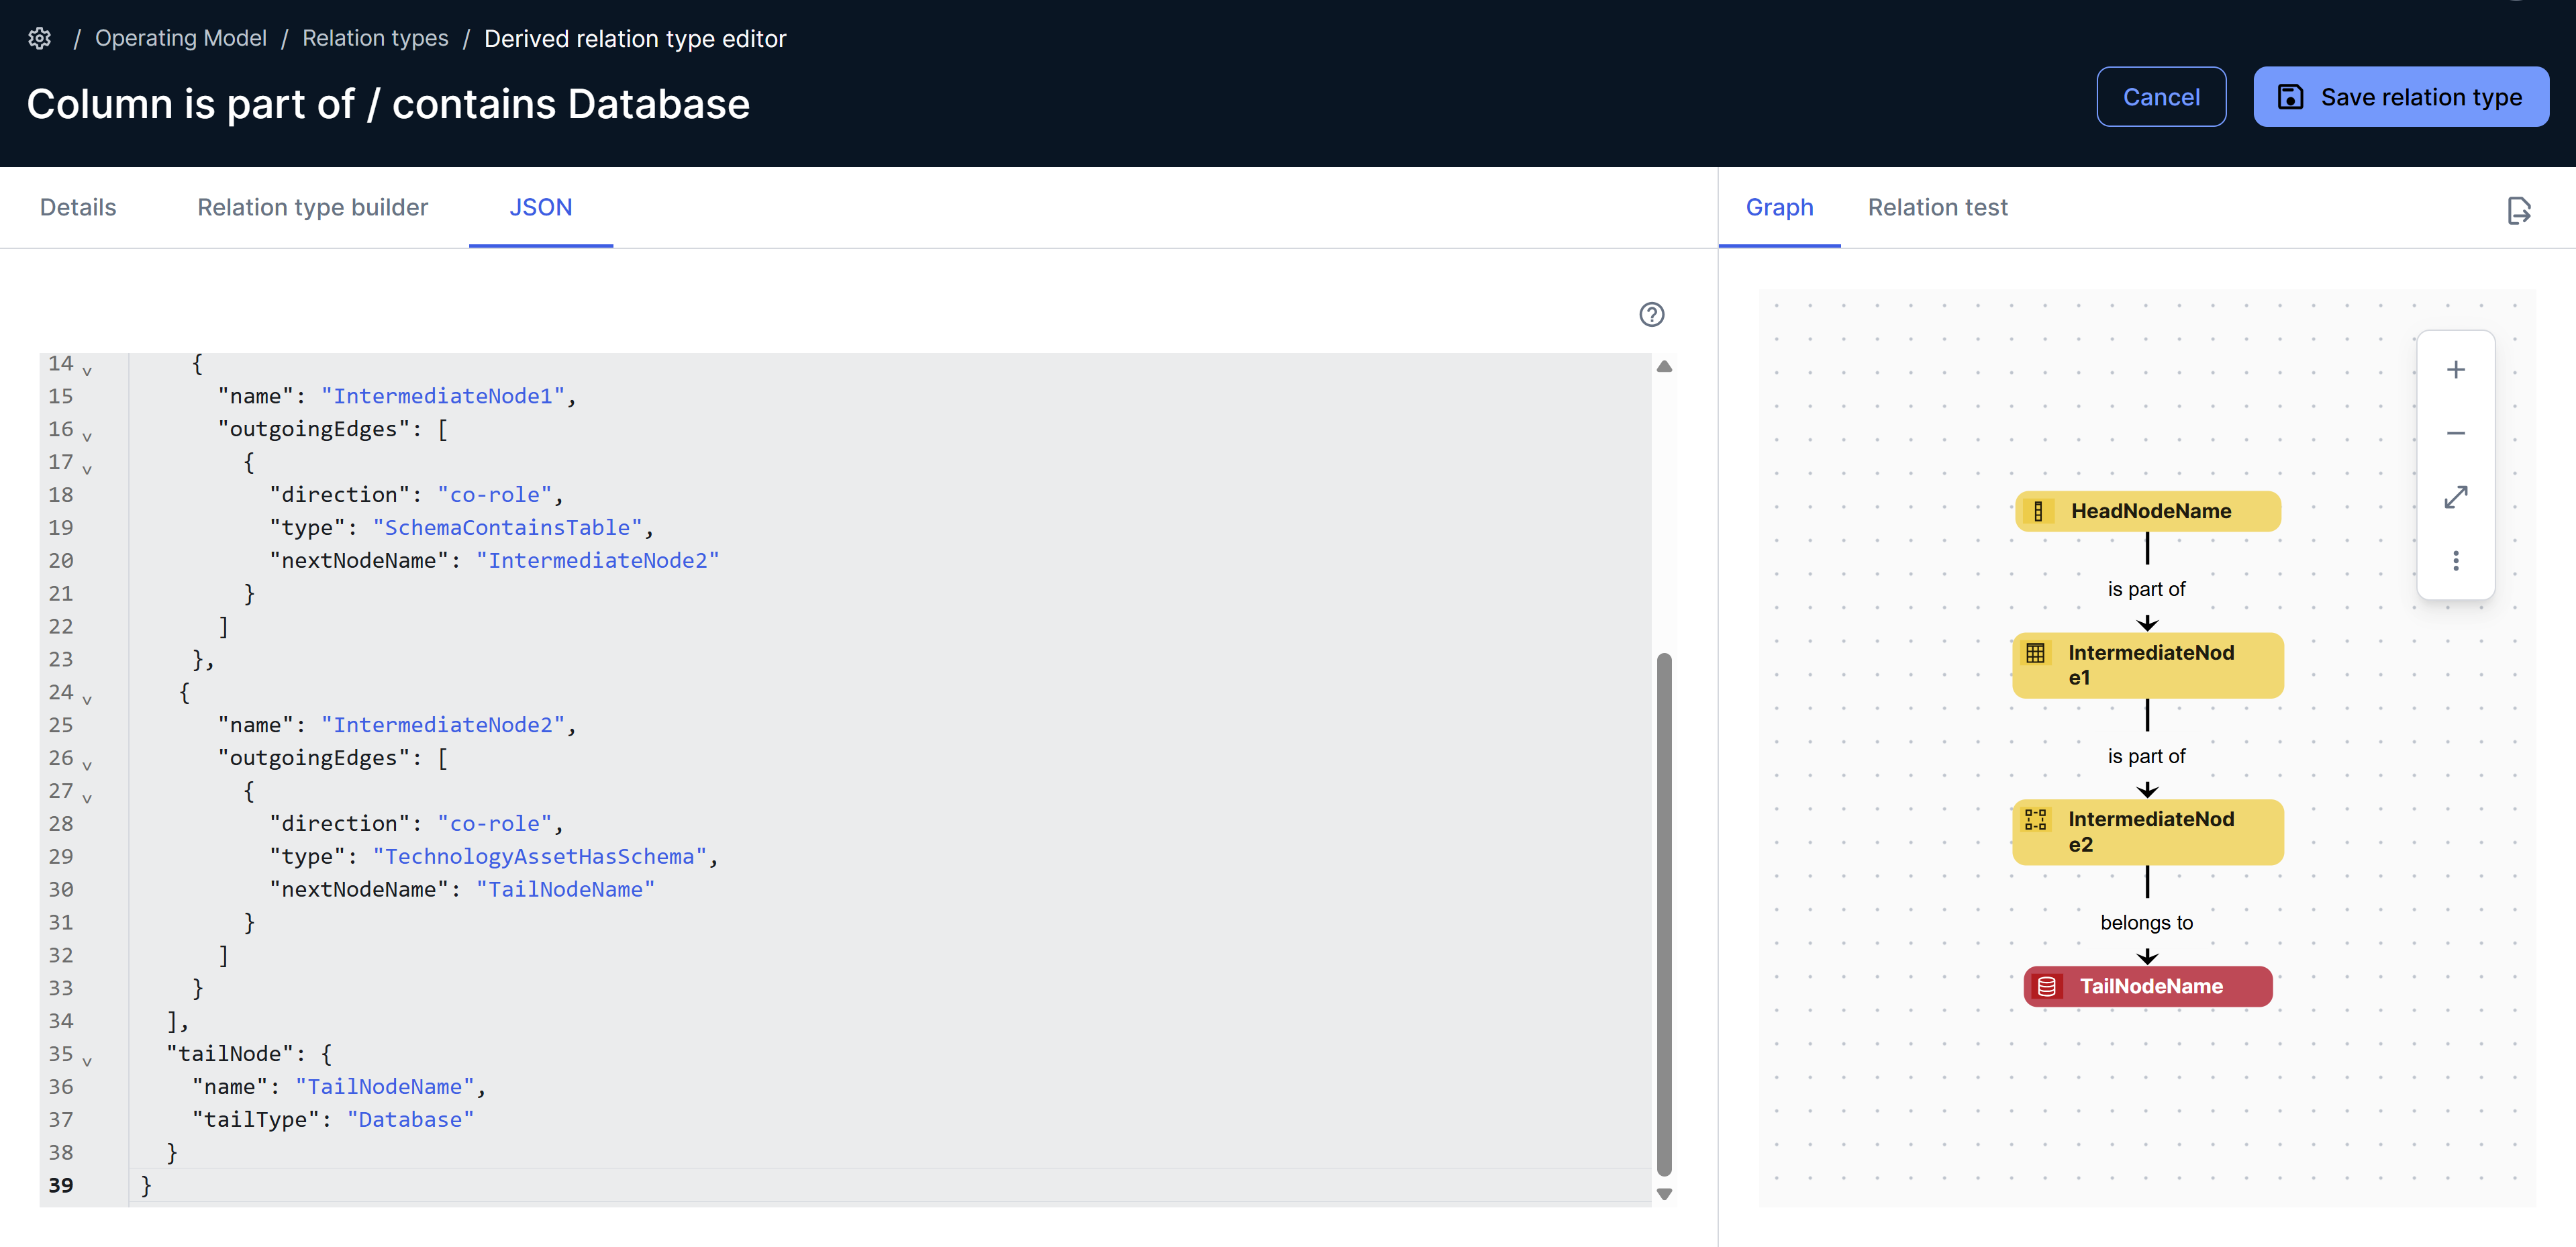Click "TechnologyAssetHasSchema" value on line 29
This screenshot has width=2576, height=1247.
point(540,856)
